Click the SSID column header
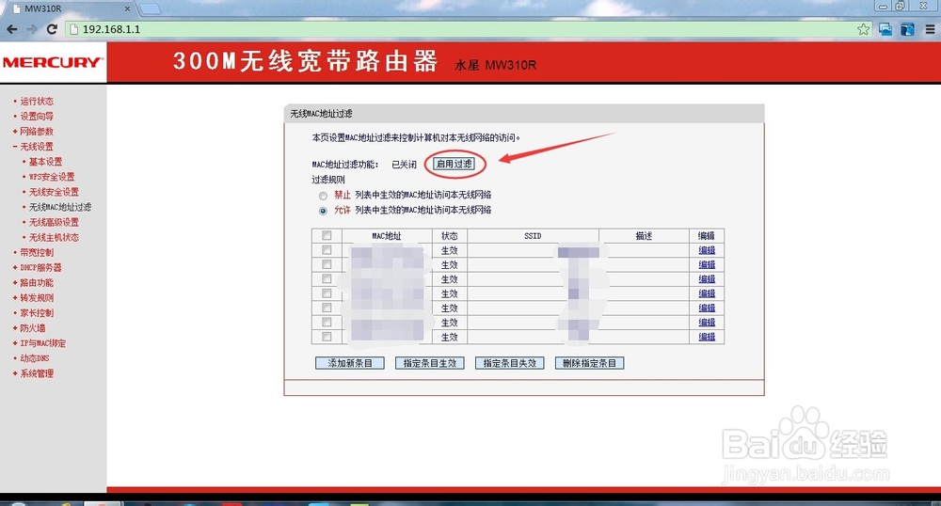This screenshot has height=506, width=941. 533,236
